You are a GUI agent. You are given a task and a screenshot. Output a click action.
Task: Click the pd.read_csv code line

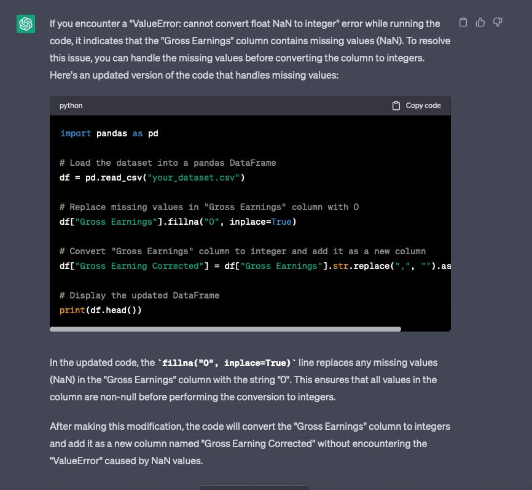coord(152,177)
